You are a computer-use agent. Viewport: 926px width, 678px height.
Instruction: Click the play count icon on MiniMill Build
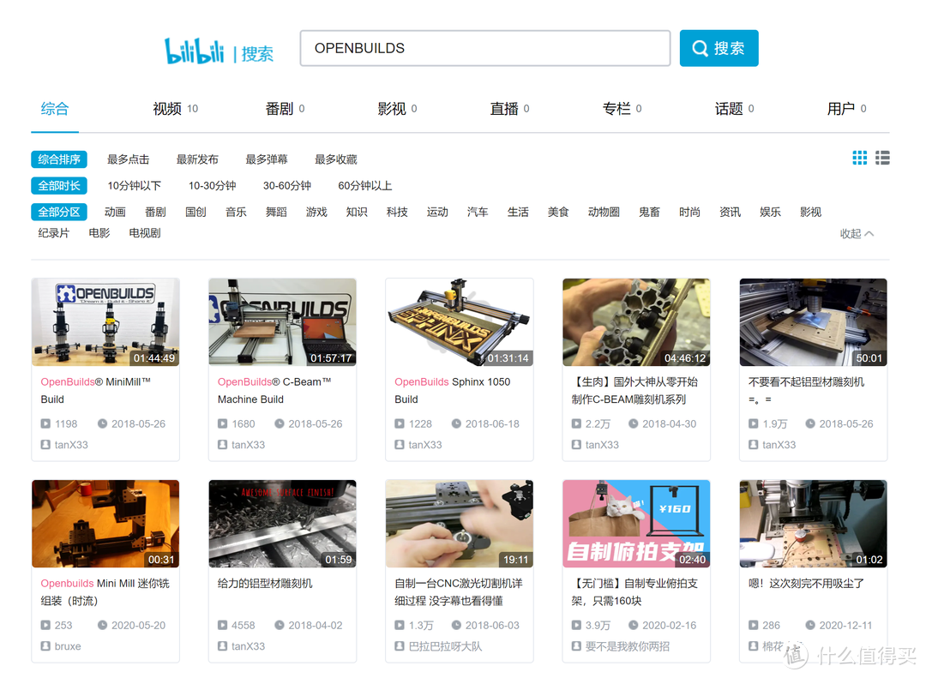coord(45,423)
